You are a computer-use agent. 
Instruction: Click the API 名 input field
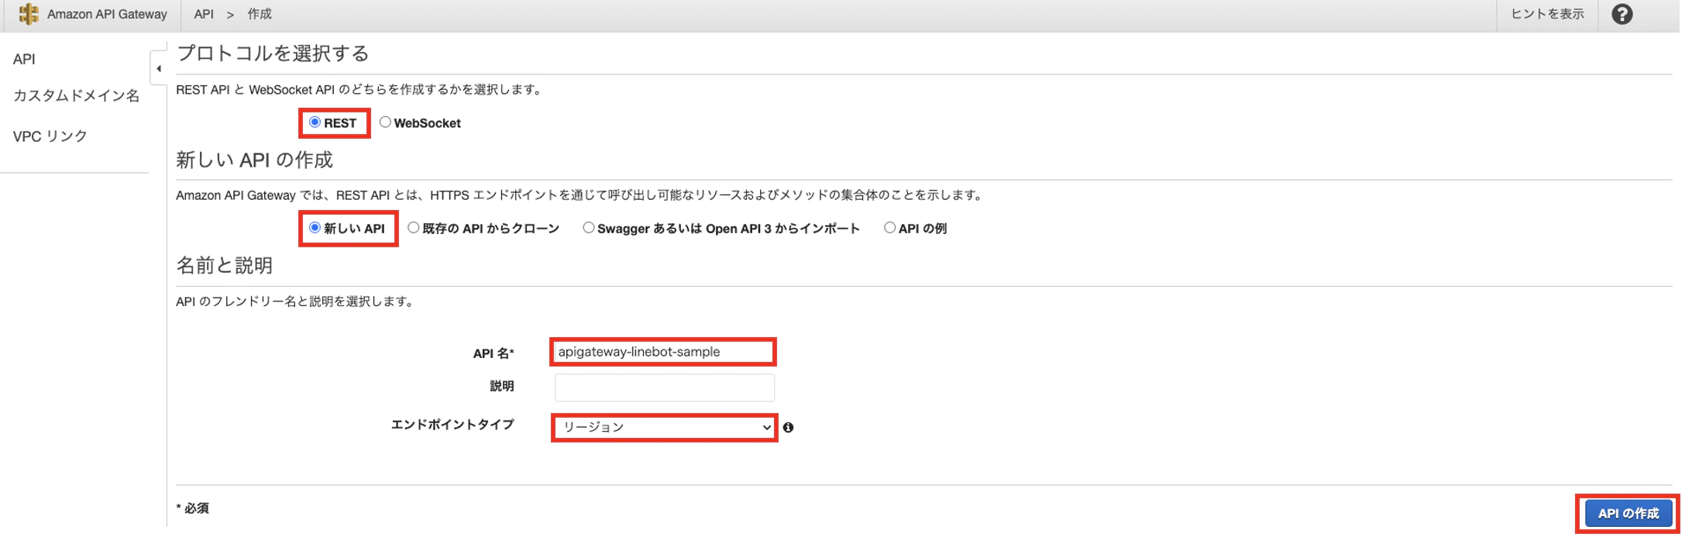click(663, 352)
